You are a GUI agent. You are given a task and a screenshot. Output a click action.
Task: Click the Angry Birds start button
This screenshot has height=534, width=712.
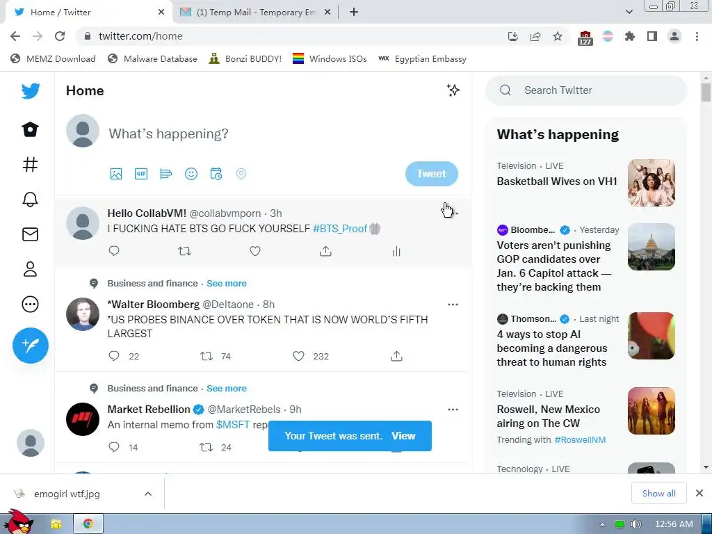point(18,521)
